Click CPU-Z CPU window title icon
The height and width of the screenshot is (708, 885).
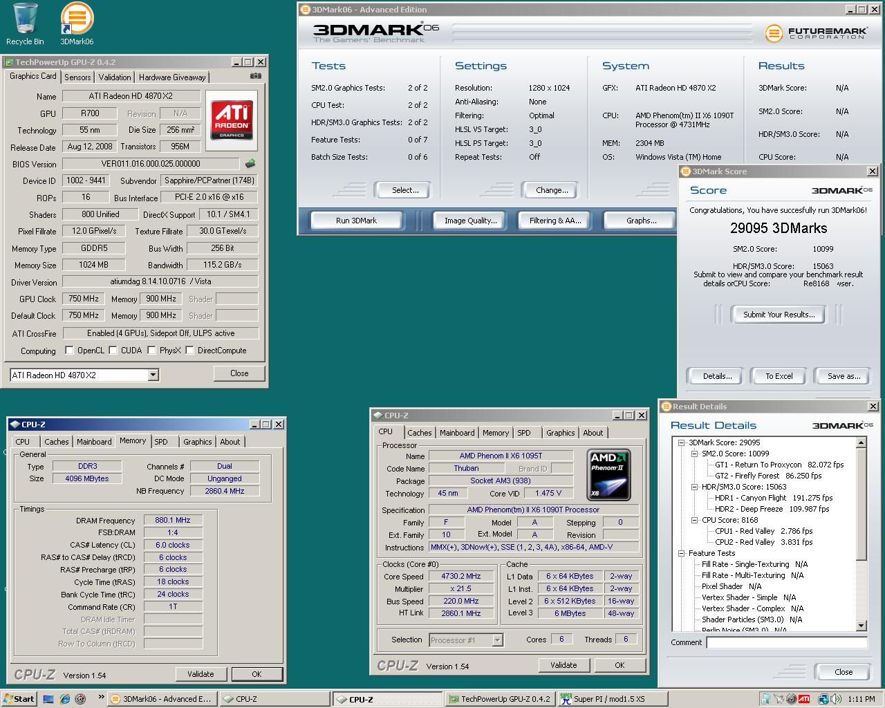[x=378, y=416]
